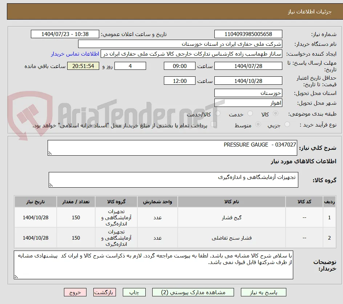Click the buyer name field شرکت ملی حفاری
This screenshot has width=343, height=304.
180,44
